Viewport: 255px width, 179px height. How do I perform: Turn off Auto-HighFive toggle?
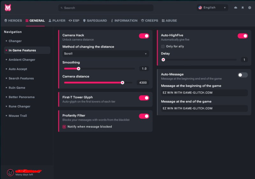point(243,36)
